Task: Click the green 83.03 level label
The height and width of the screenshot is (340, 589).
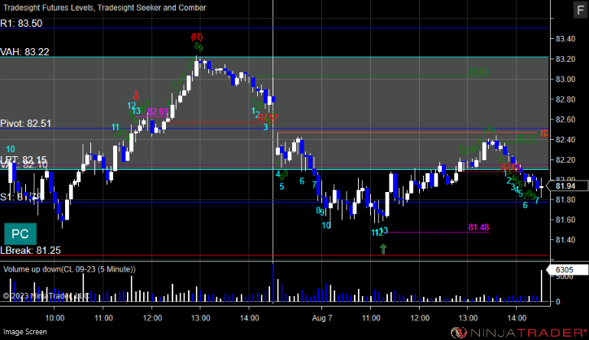Action: tap(478, 72)
